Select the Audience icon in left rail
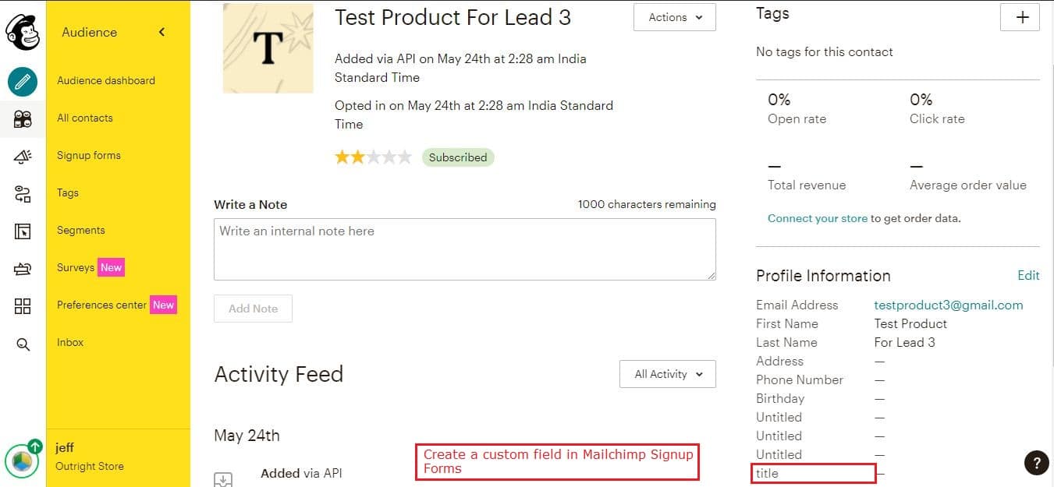 click(x=23, y=119)
